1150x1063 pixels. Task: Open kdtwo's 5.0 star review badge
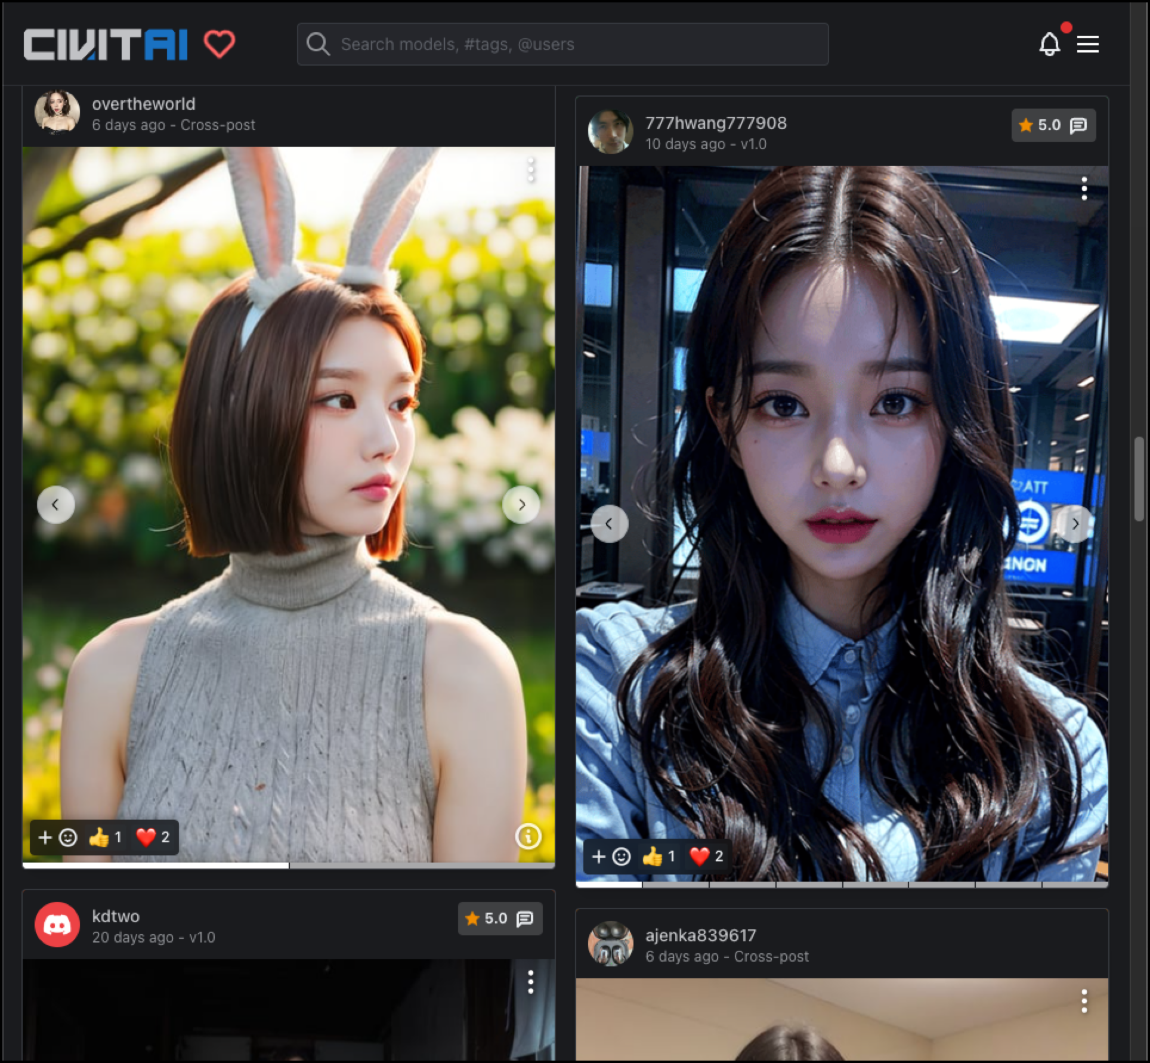[499, 918]
